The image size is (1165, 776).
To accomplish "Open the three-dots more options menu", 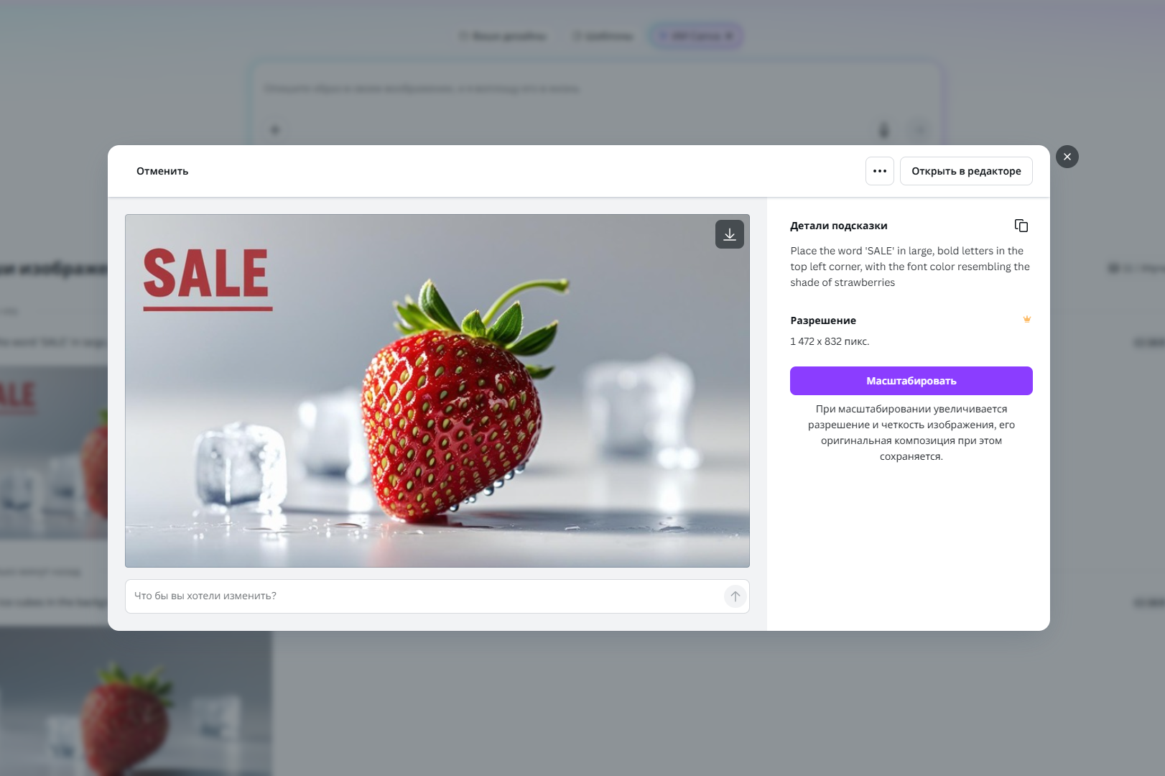I will tap(879, 171).
